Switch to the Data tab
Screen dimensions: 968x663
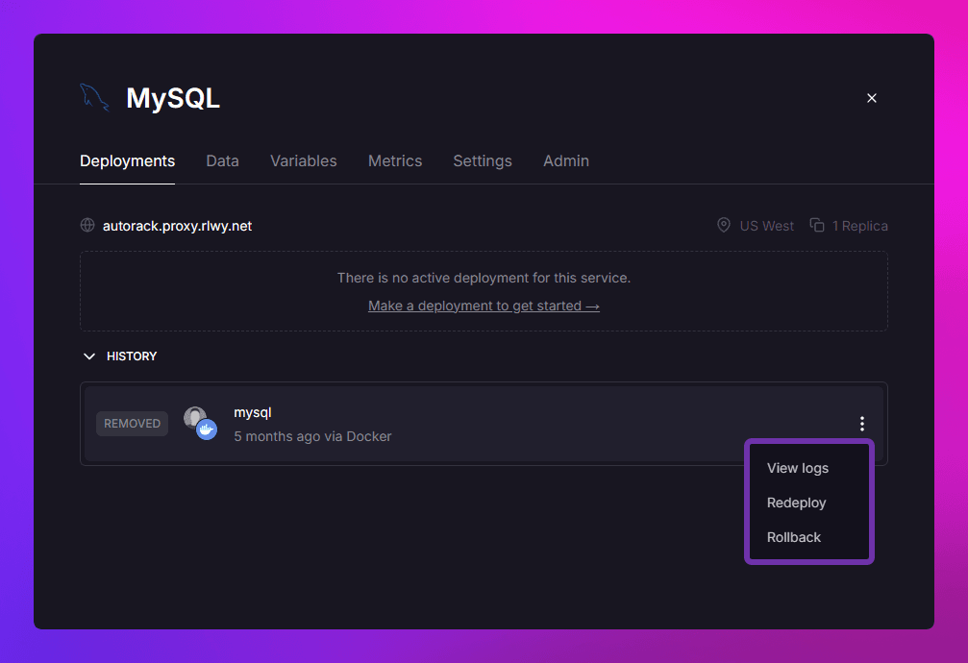pyautogui.click(x=222, y=161)
